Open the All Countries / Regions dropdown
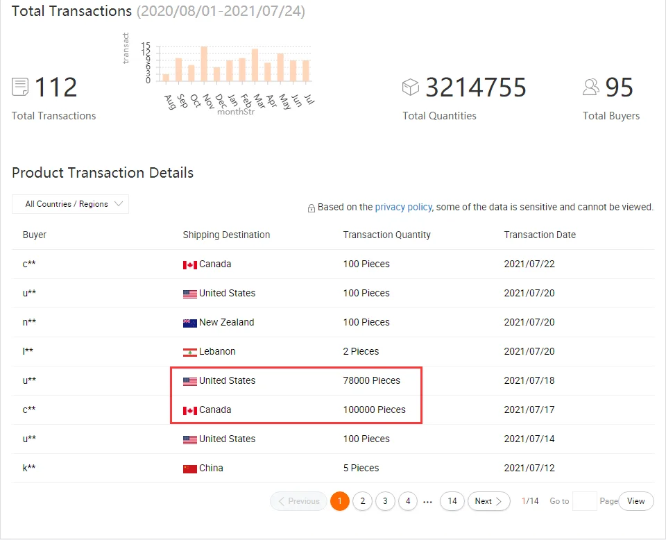Viewport: 666px width, 540px height. 71,204
